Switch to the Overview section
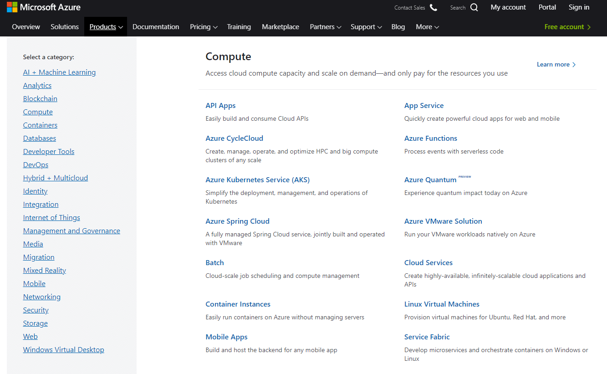The image size is (607, 374). (x=26, y=27)
